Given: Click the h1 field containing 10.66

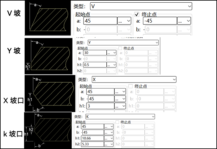Looking at the screenshot, I should (92, 138).
